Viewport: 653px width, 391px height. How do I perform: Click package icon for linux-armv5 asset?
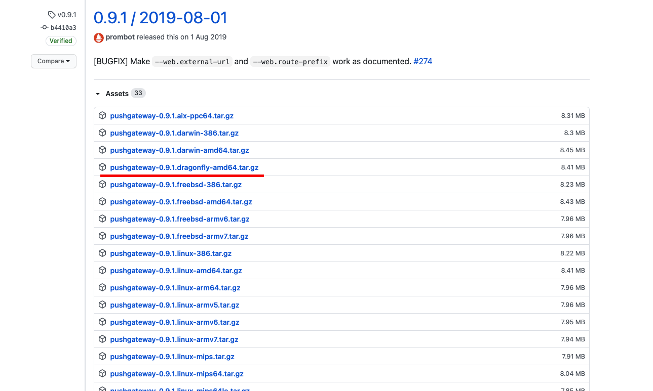point(102,305)
